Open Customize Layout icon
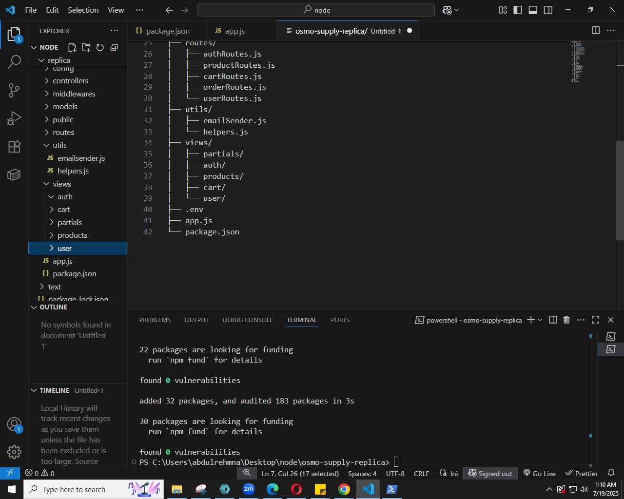 tap(503, 10)
